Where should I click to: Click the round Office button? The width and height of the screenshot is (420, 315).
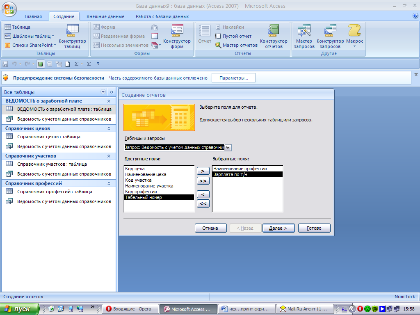point(9,9)
